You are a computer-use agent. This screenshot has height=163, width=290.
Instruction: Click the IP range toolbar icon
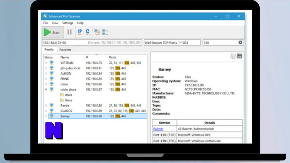pyautogui.click(x=80, y=32)
